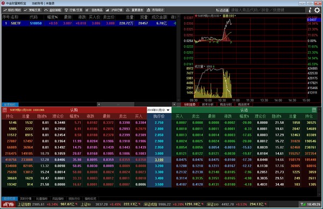Screen dimensions: 323x209
Task: Click the 点点通 button
Action: [x=222, y=10]
